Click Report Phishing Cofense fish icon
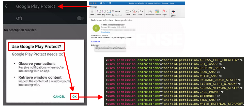 tap(173, 11)
